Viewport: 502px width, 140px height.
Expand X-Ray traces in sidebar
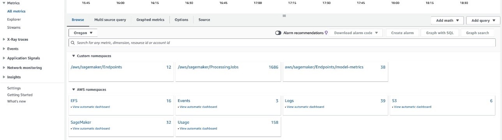pyautogui.click(x=4, y=39)
